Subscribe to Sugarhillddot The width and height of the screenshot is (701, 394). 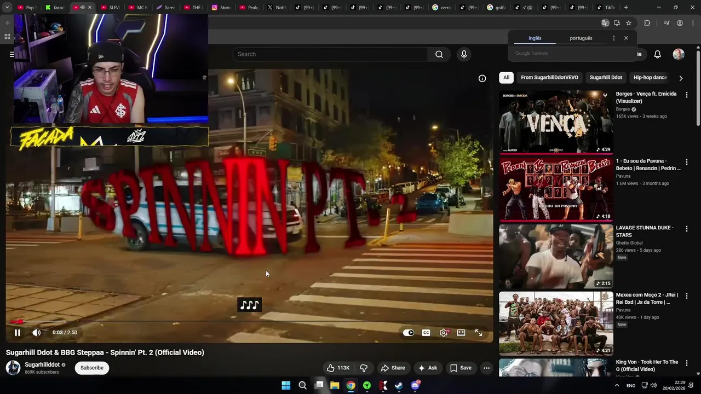[92, 368]
